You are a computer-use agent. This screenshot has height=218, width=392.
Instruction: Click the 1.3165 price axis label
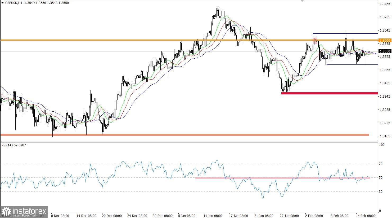tap(385, 136)
